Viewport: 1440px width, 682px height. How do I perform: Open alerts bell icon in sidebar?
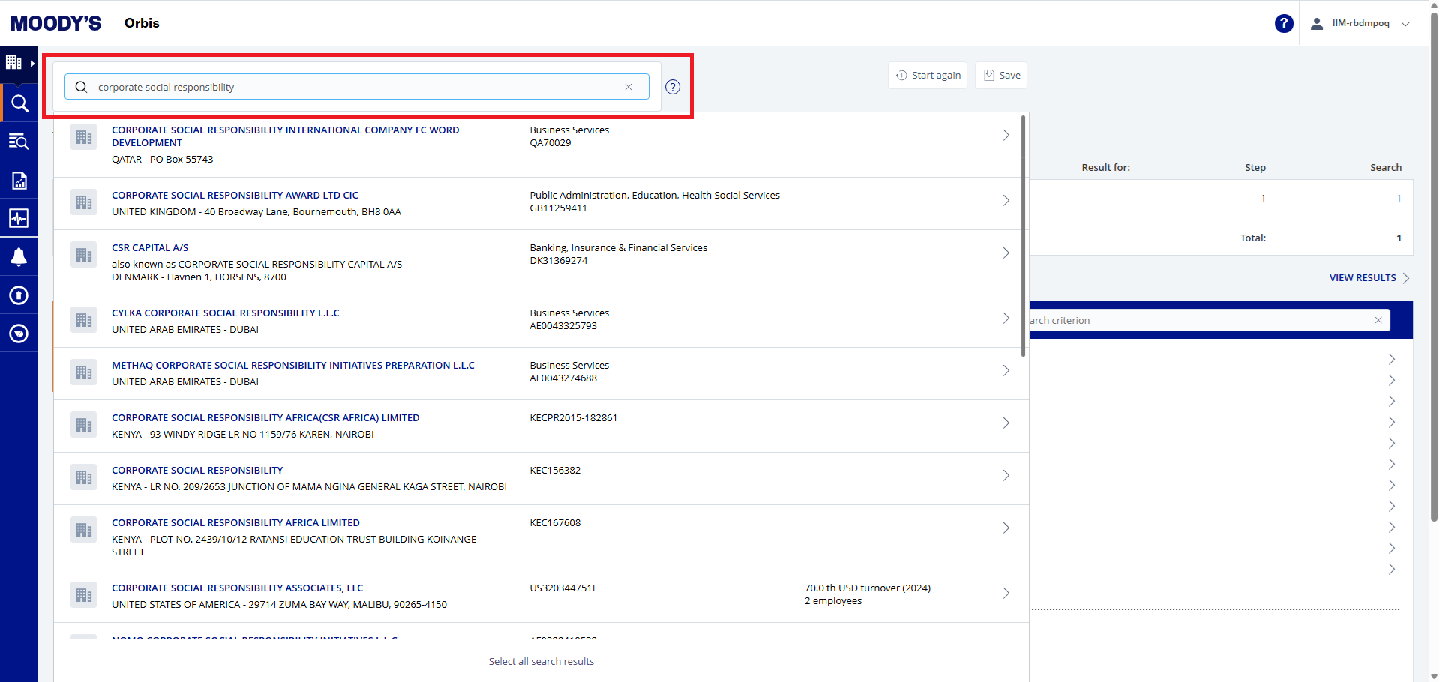click(19, 257)
